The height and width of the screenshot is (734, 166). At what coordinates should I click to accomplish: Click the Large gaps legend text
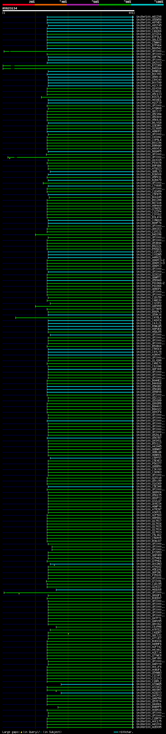pos(32,732)
